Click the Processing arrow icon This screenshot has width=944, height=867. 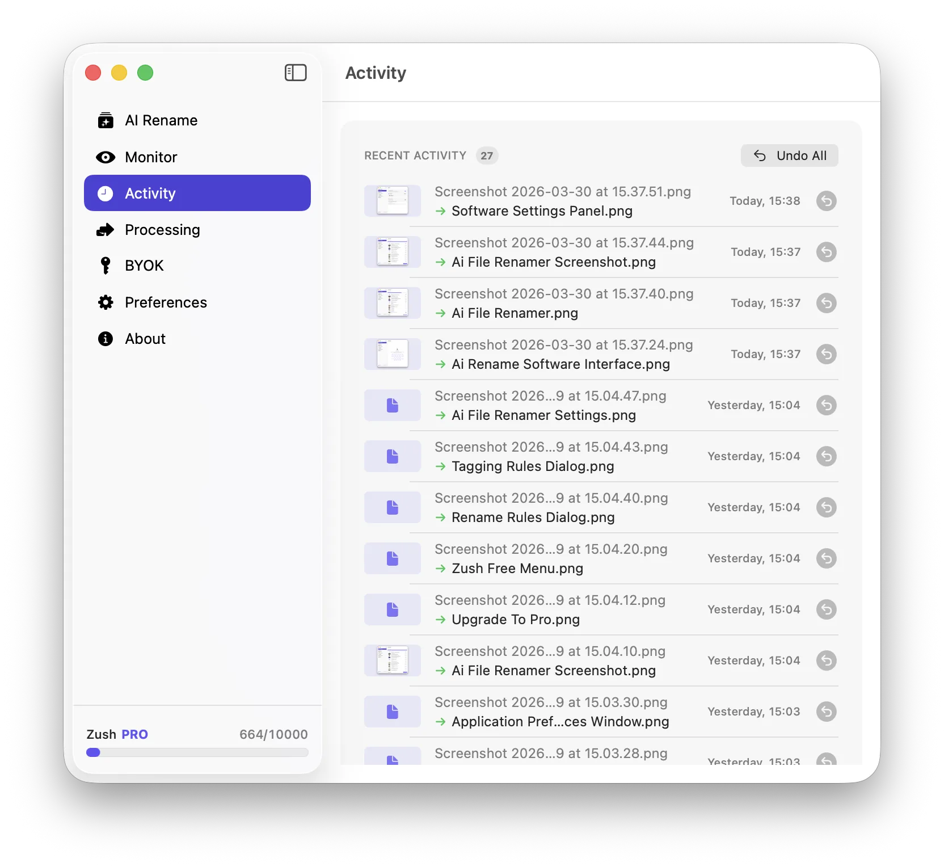click(106, 230)
